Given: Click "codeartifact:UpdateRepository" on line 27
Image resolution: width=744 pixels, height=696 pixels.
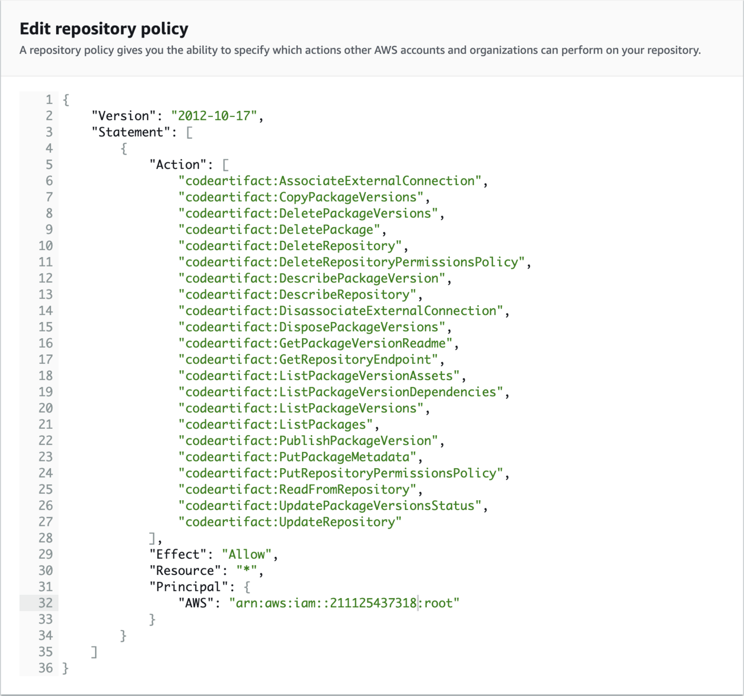Looking at the screenshot, I should pyautogui.click(x=290, y=522).
